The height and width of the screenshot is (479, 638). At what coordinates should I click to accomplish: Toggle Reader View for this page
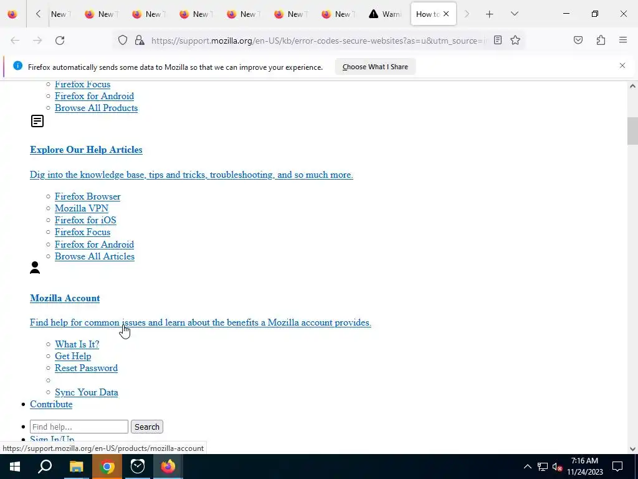pos(498,41)
